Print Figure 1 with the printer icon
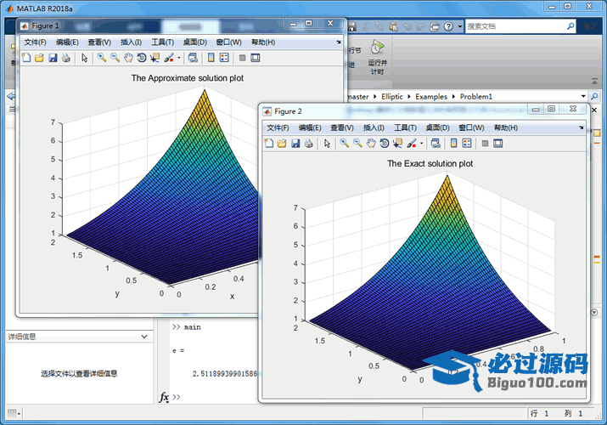 66,58
